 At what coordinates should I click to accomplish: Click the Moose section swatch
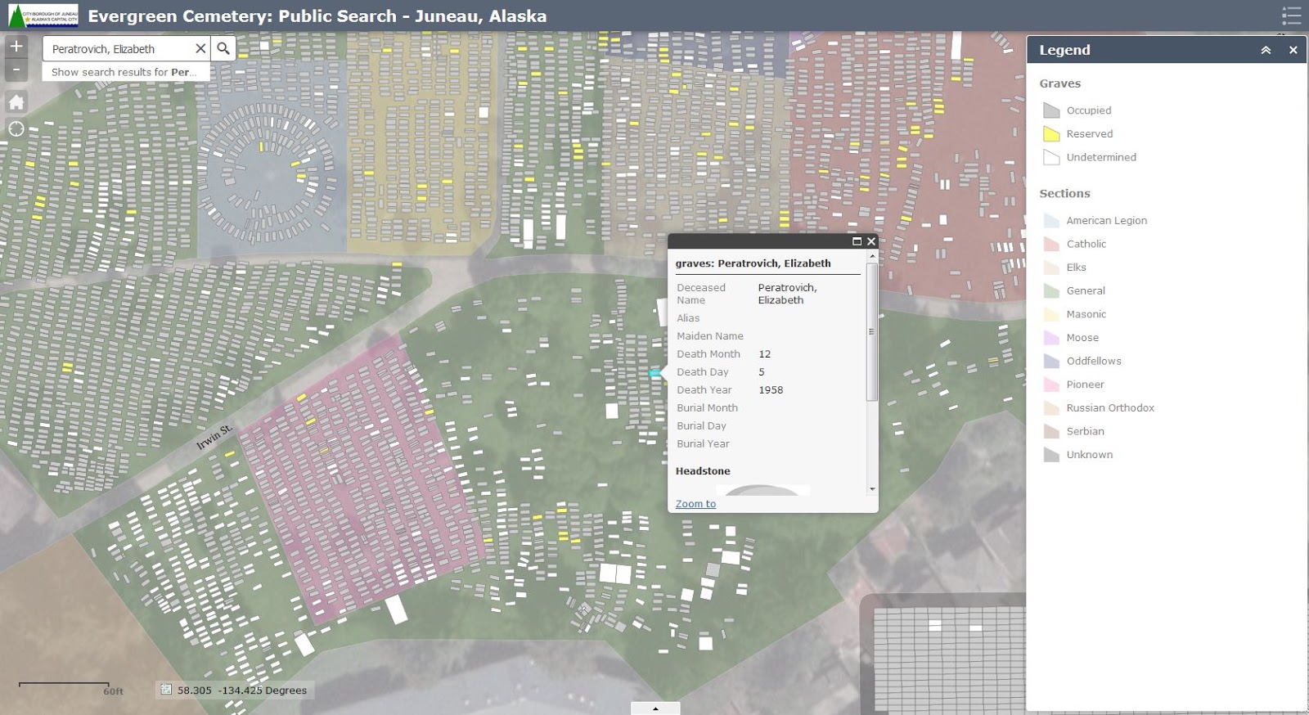click(1051, 338)
